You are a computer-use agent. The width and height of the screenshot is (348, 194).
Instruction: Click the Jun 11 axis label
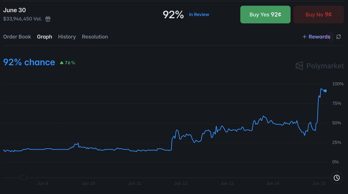[x=135, y=183]
